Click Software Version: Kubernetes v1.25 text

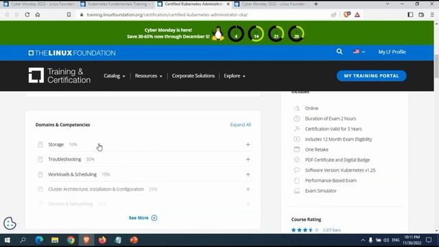[x=340, y=170]
